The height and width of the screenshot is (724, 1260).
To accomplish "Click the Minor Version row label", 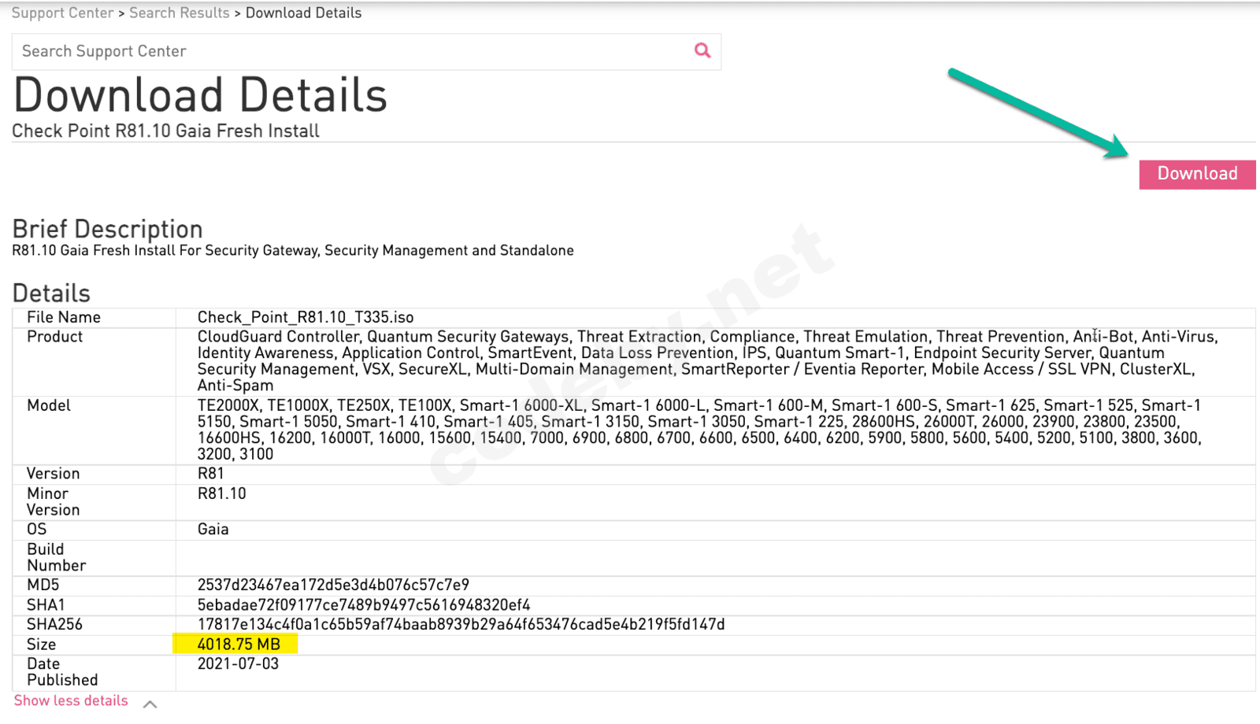I will coord(53,501).
